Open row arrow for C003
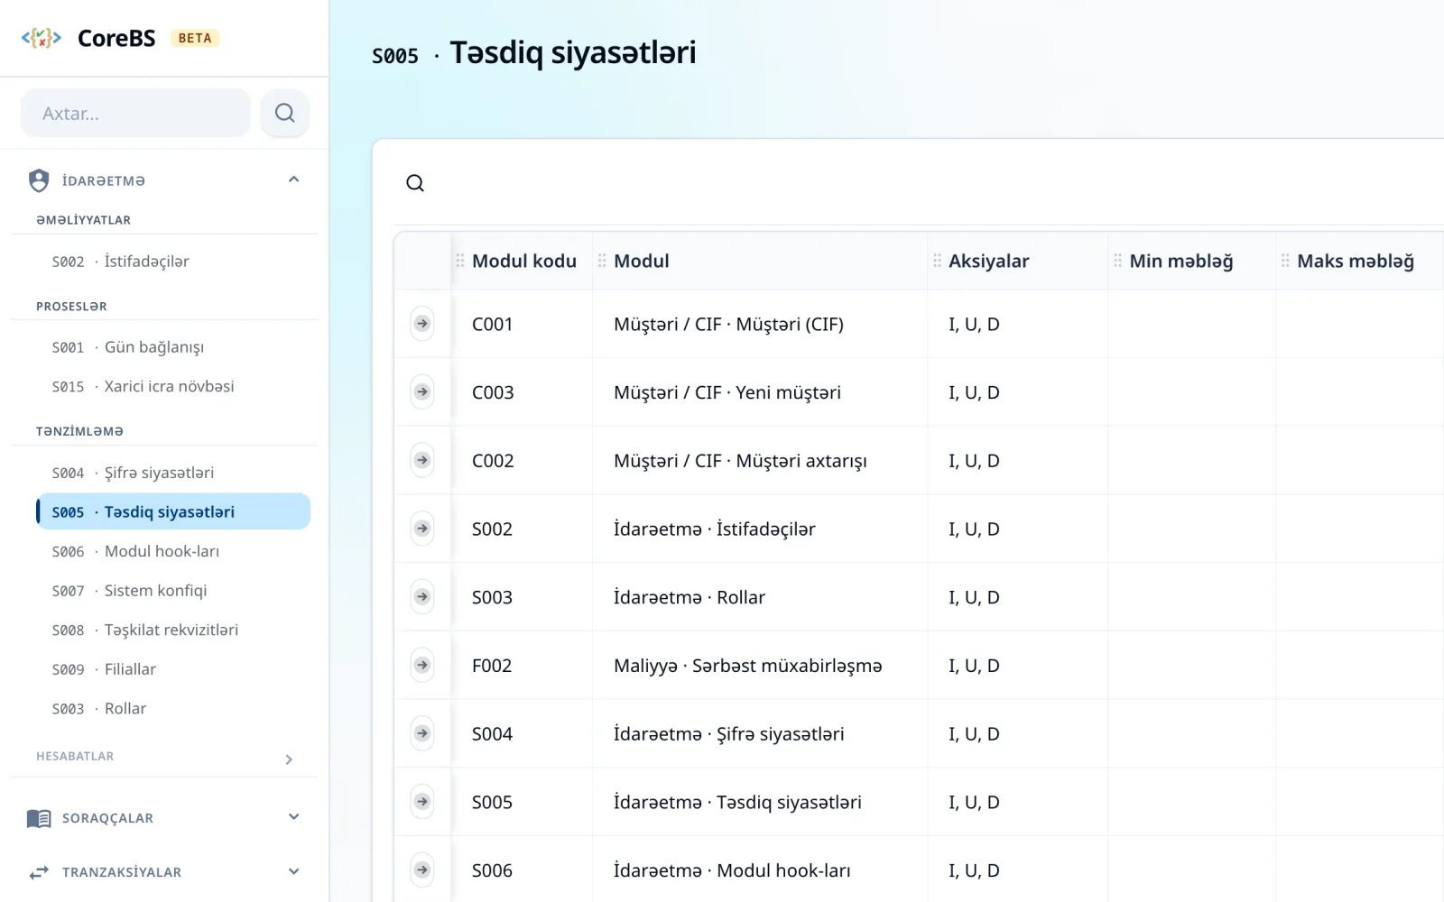 point(422,392)
